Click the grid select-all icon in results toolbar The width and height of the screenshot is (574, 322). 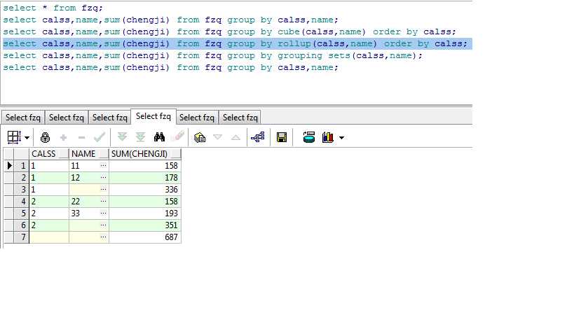pos(14,137)
